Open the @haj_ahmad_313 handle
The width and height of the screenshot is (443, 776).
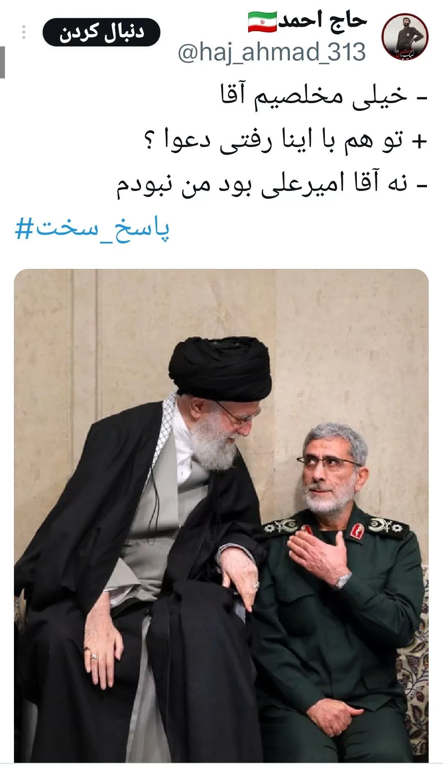(272, 52)
